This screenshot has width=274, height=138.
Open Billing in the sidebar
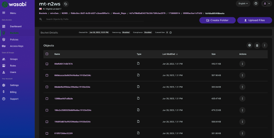(13, 92)
